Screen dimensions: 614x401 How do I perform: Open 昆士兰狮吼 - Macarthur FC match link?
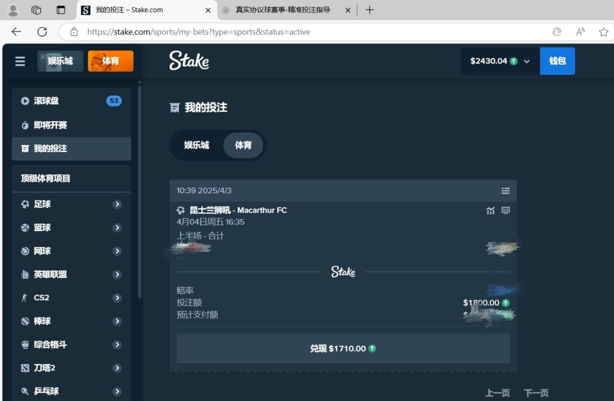point(238,210)
